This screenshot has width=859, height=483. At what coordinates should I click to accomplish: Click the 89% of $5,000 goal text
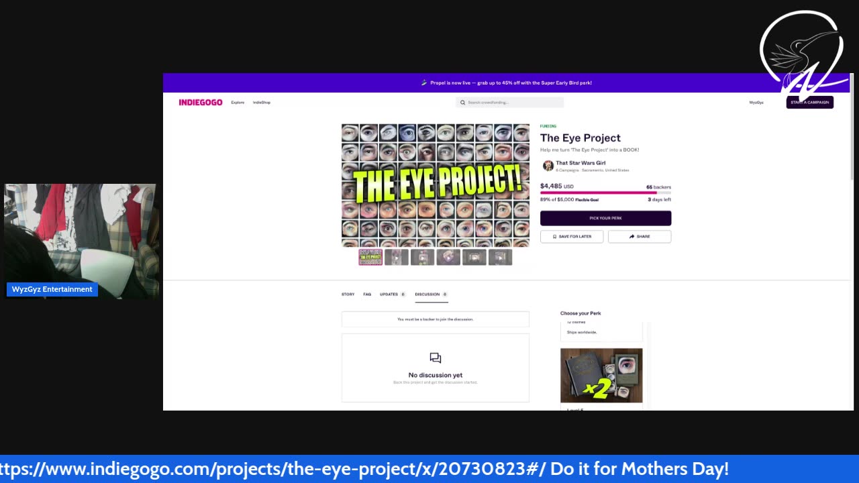point(569,199)
